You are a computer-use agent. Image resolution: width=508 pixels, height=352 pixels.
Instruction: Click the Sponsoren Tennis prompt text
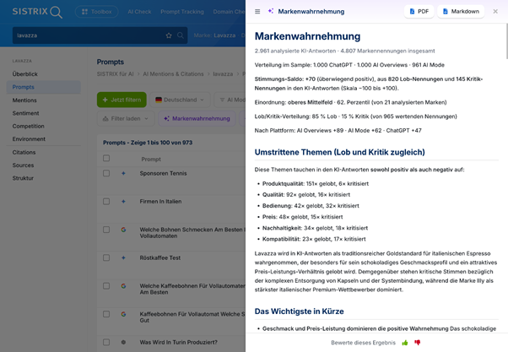click(164, 173)
